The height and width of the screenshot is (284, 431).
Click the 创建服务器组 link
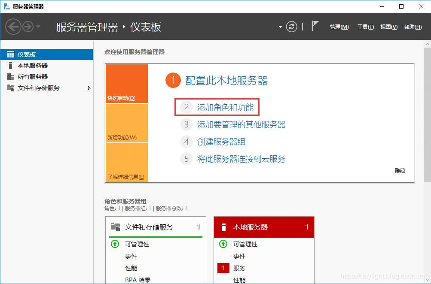(221, 142)
